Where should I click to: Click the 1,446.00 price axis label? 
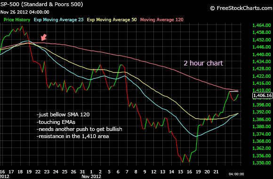click(x=262, y=47)
